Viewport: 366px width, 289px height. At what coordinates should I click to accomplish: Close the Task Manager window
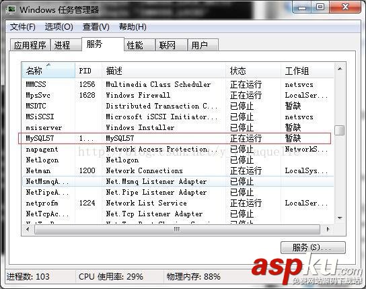point(345,7)
